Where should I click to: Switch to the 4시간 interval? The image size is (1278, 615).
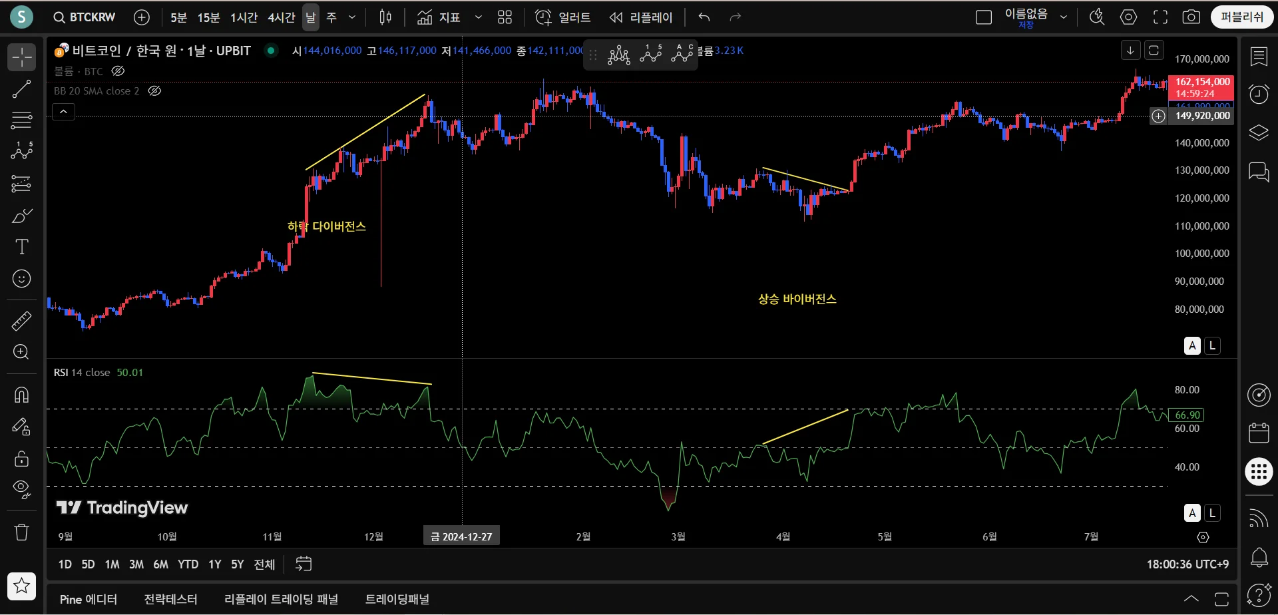click(282, 17)
